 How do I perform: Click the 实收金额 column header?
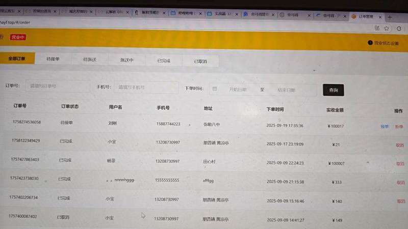(335, 110)
